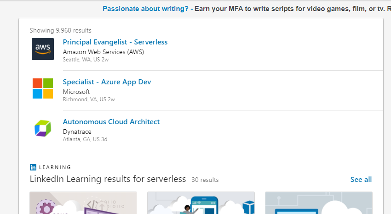Image resolution: width=391 pixels, height=214 pixels.
Task: Open the Principal Evangelist - Serverless job
Action: click(x=115, y=42)
